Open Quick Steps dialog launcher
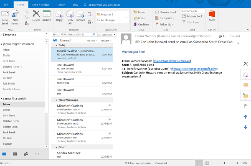Viewport: 251px width, 166px height. (128, 30)
